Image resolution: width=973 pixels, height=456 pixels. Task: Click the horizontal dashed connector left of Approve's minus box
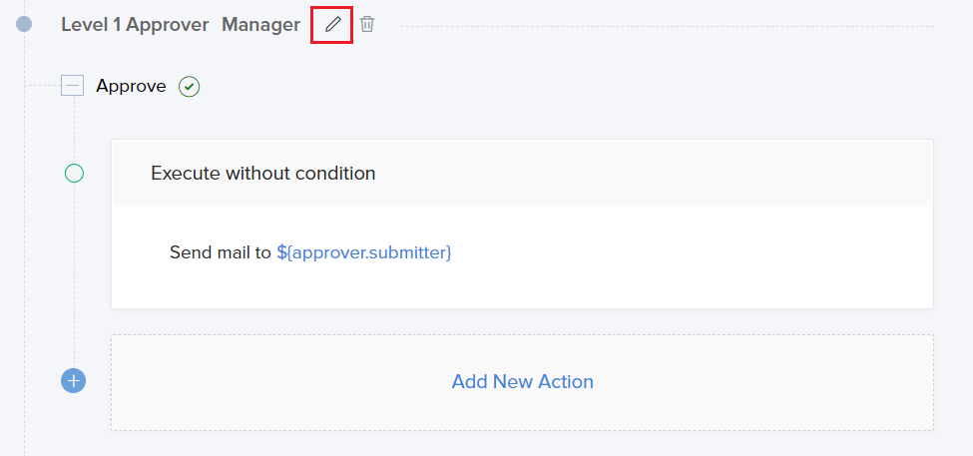click(x=42, y=86)
